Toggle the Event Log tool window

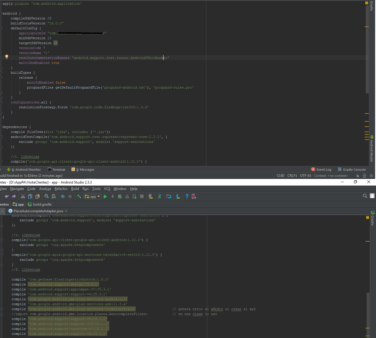click(321, 170)
